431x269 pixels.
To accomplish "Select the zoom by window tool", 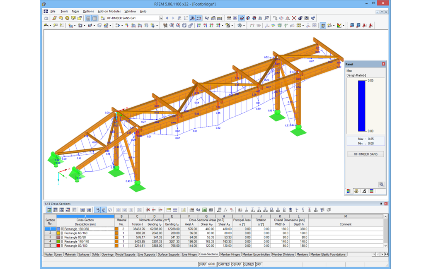I will pyautogui.click(x=172, y=26).
